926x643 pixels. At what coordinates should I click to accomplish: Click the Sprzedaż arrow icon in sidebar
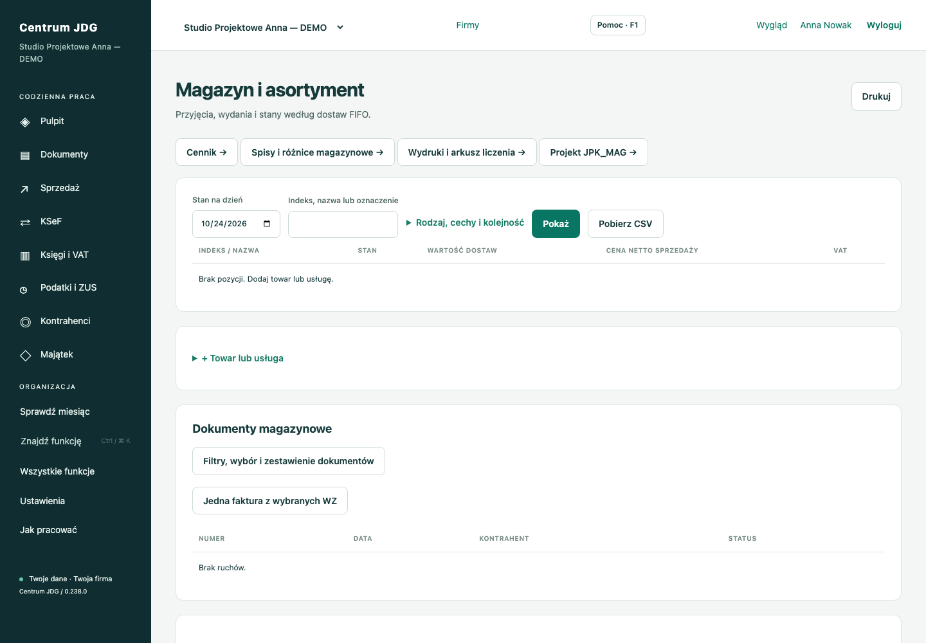pos(25,189)
